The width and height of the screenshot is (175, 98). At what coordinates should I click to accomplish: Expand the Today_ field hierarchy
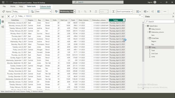pyautogui.click(x=148, y=47)
